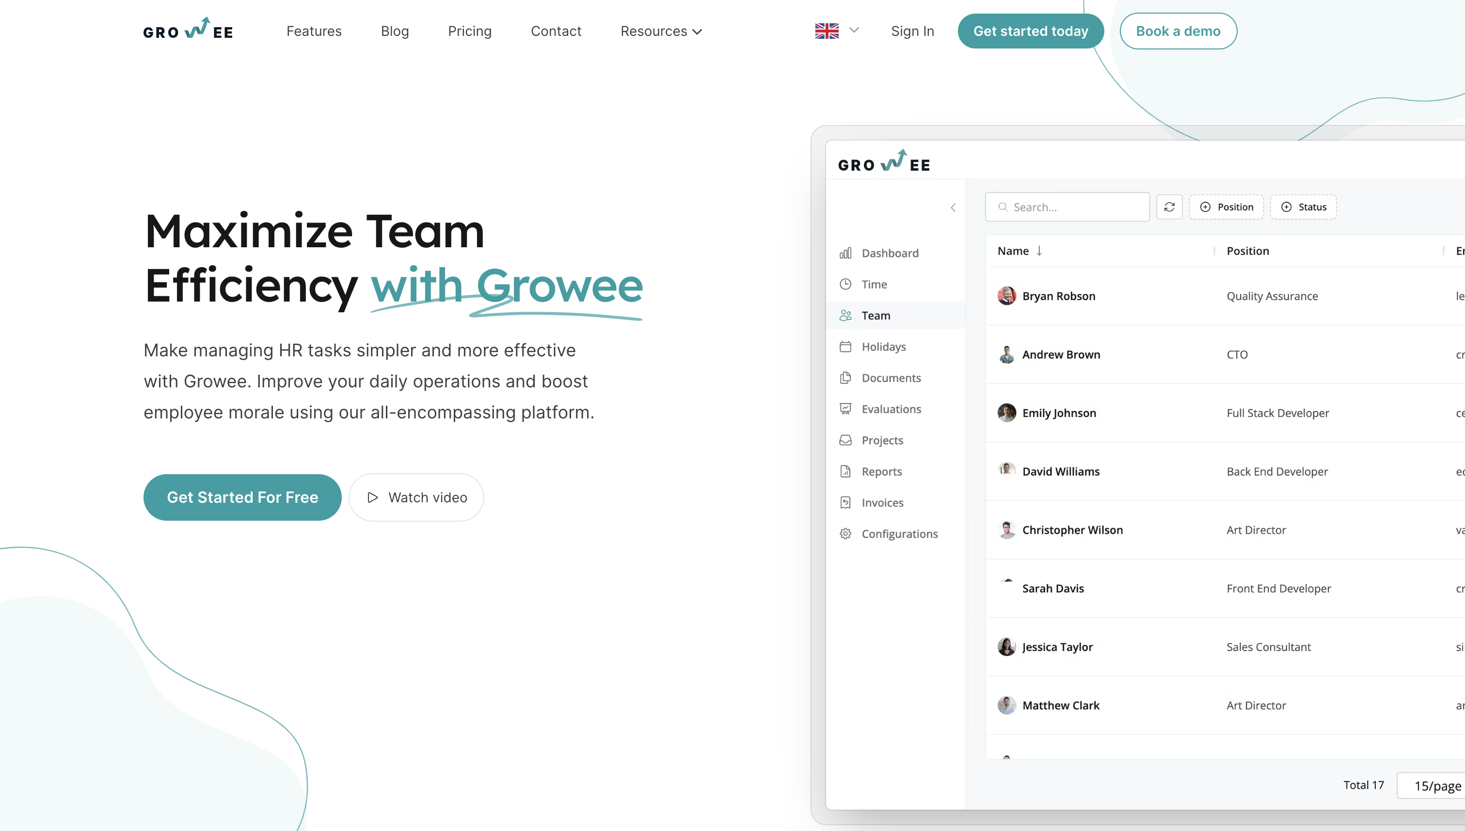Image resolution: width=1465 pixels, height=831 pixels.
Task: Select the Evaluations icon
Action: pos(846,409)
